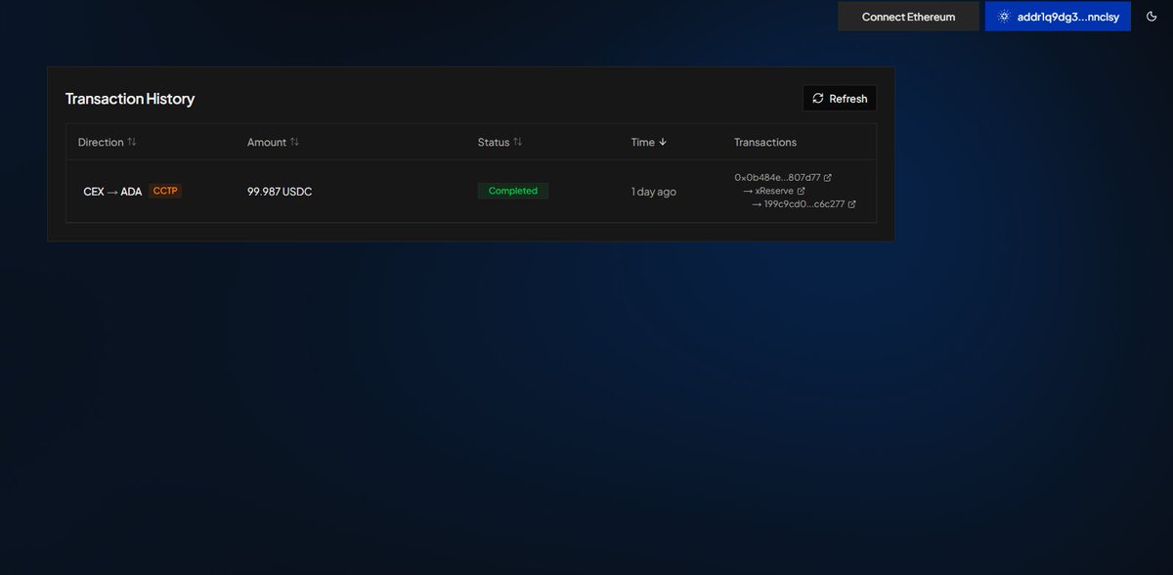The height and width of the screenshot is (575, 1173).
Task: Click the Transaction History heading
Action: click(130, 99)
